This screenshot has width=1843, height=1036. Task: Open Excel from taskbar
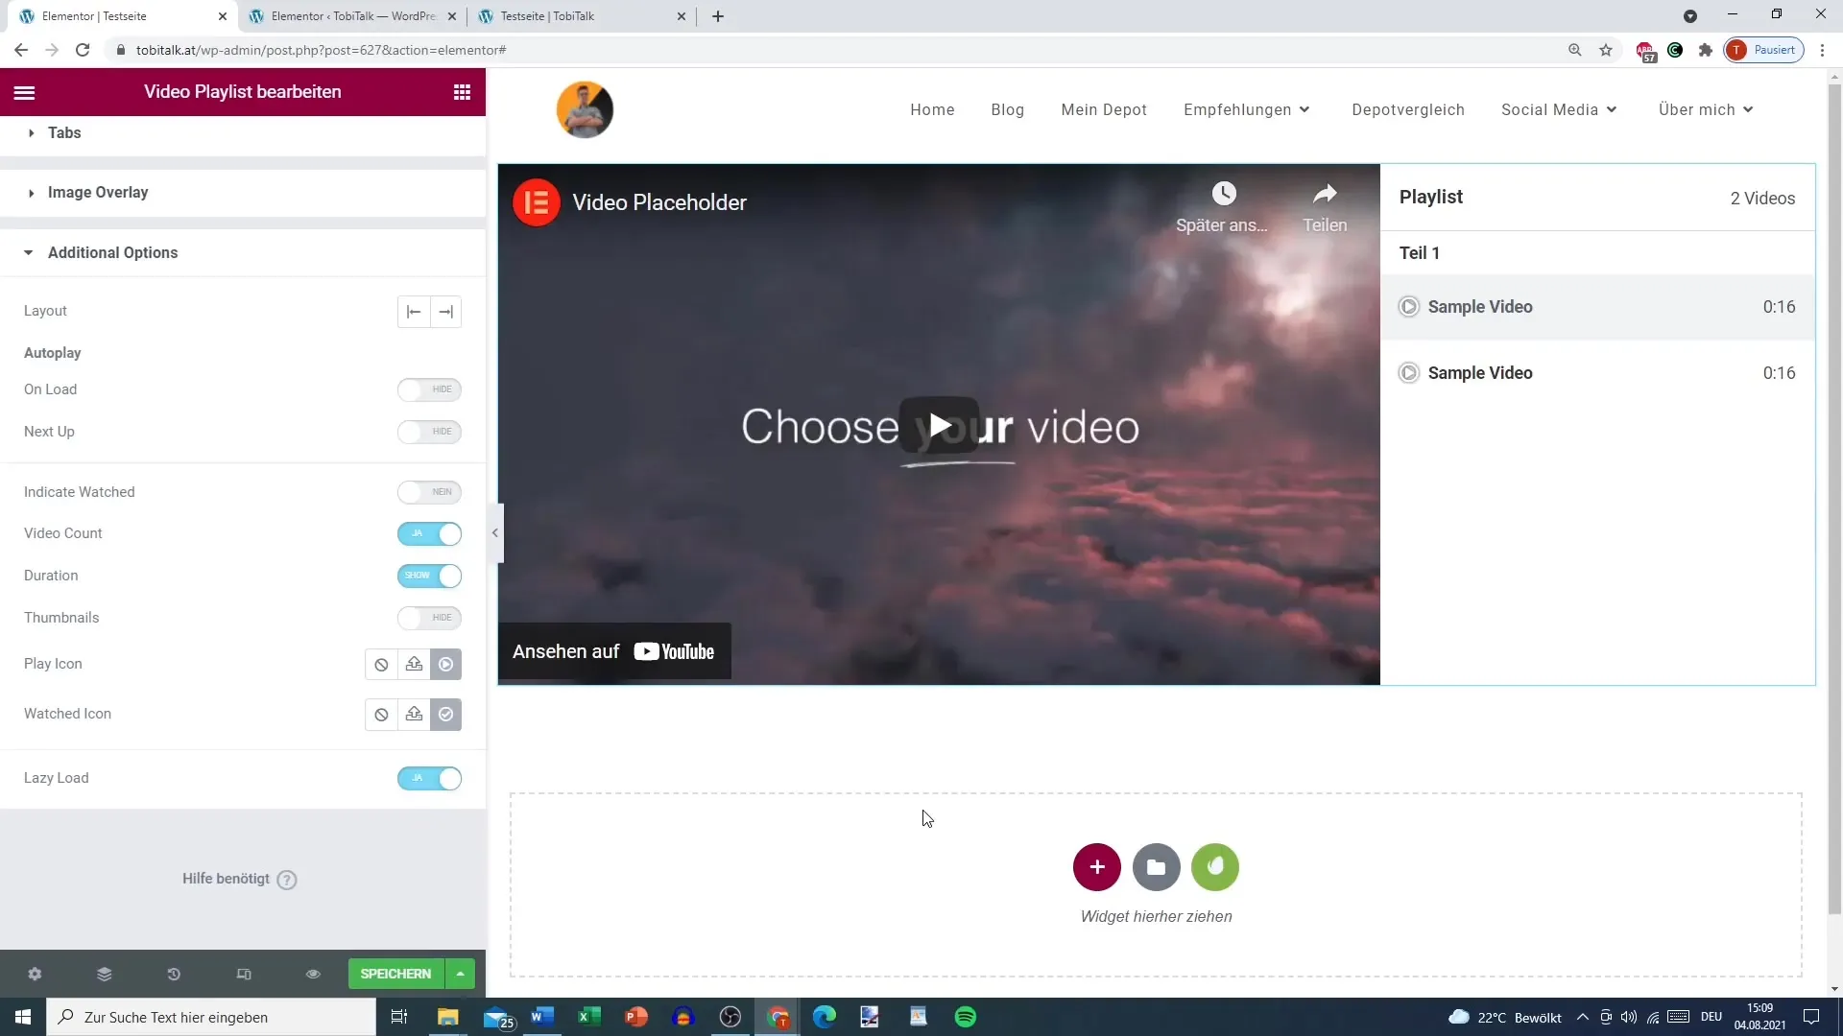click(x=589, y=1017)
